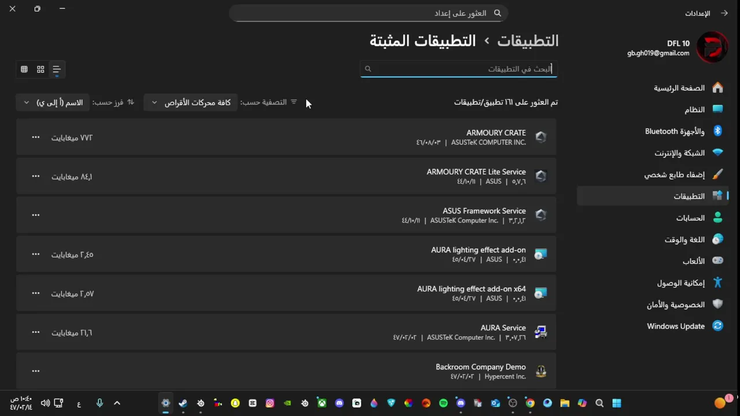740x416 pixels.
Task: Open Copilot from the taskbar
Action: point(582,403)
